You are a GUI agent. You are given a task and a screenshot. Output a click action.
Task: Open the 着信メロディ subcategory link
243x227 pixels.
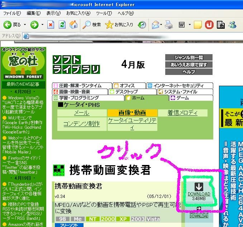coord(182,113)
